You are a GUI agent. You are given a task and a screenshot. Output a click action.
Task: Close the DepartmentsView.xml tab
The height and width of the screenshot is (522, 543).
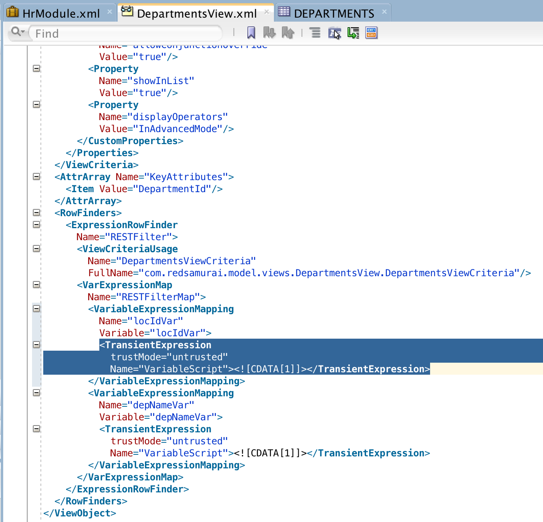266,12
